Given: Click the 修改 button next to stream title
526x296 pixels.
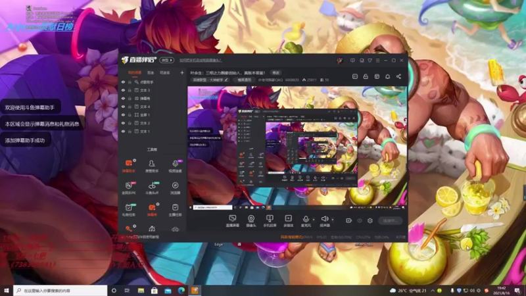Looking at the screenshot, I should (x=275, y=73).
